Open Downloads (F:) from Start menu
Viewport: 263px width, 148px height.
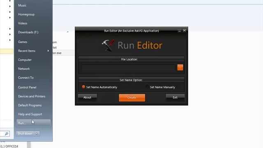(x=28, y=32)
